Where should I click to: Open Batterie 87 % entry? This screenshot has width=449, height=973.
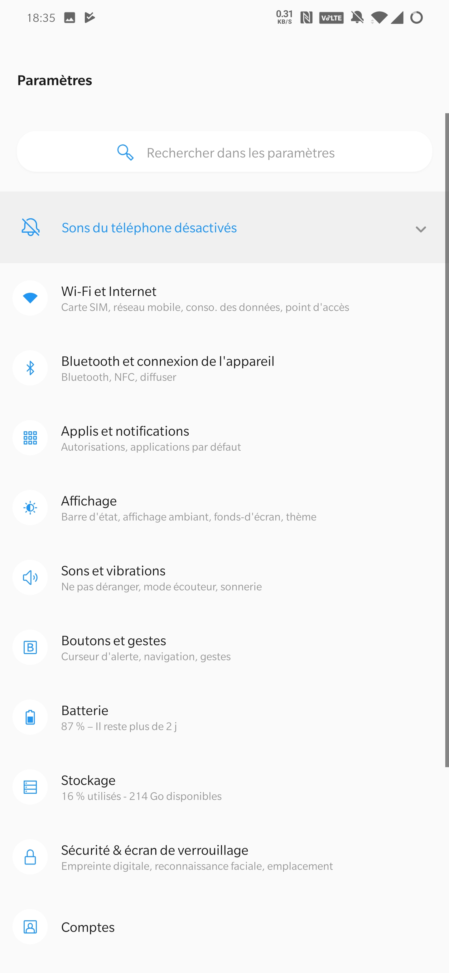[x=224, y=717]
